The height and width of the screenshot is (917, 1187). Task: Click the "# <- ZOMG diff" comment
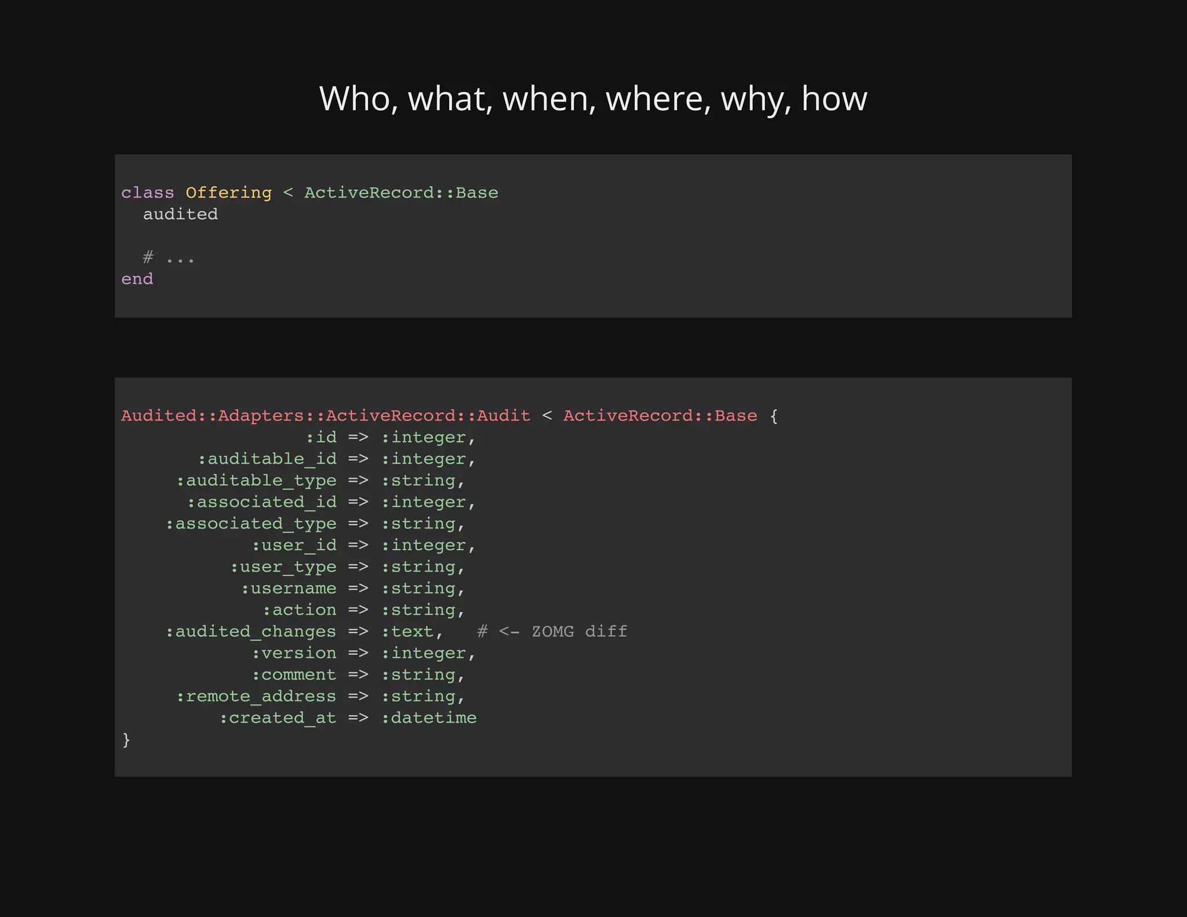(x=552, y=631)
